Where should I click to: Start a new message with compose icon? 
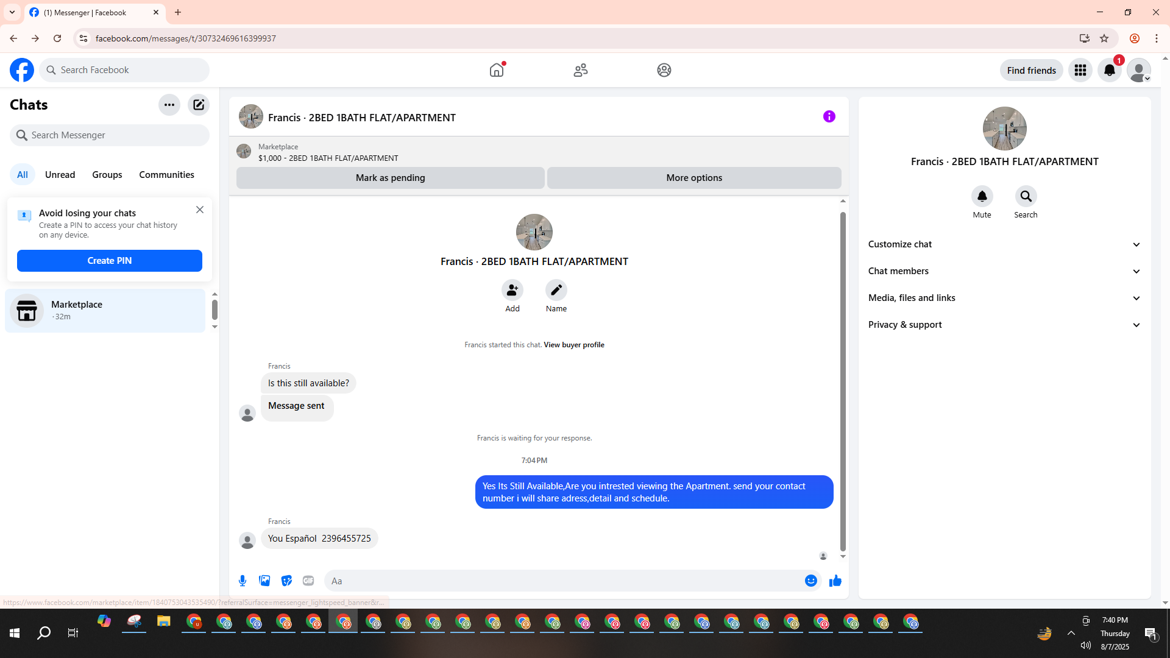(x=199, y=105)
